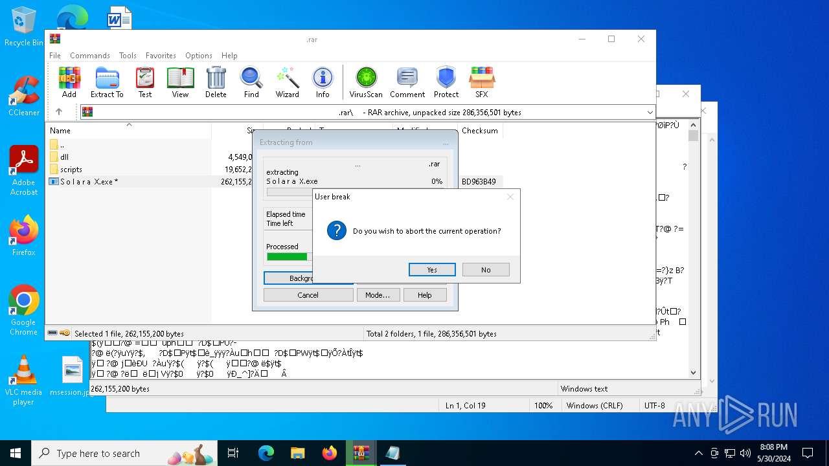Viewport: 829px width, 466px height.
Task: Close the User break dialog
Action: (510, 197)
